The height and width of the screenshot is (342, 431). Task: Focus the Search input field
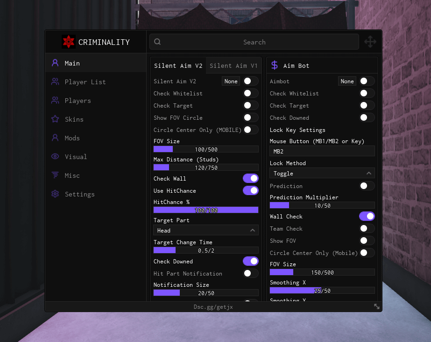coord(254,42)
